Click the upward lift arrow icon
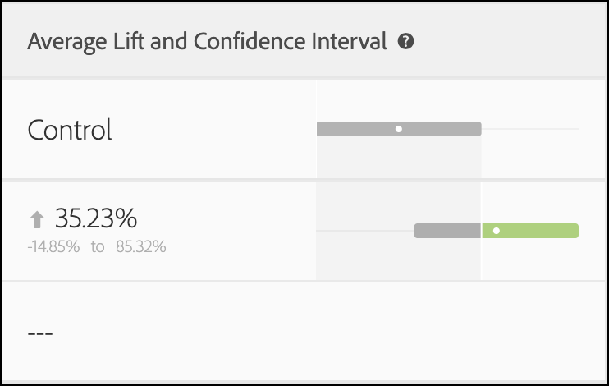 tap(37, 219)
